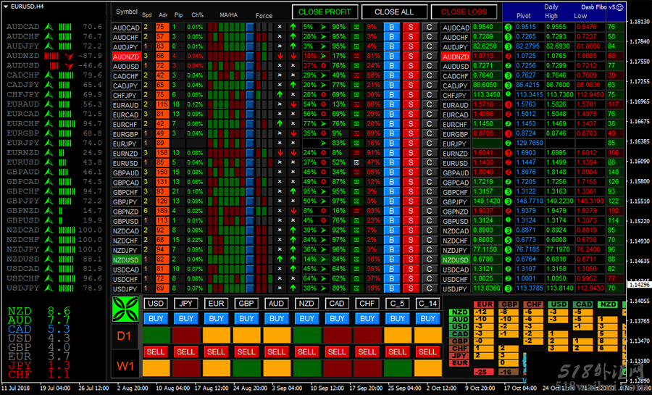The height and width of the screenshot is (395, 652).
Task: Click the green up Force arrow in AUDCAD row
Action: click(x=293, y=27)
